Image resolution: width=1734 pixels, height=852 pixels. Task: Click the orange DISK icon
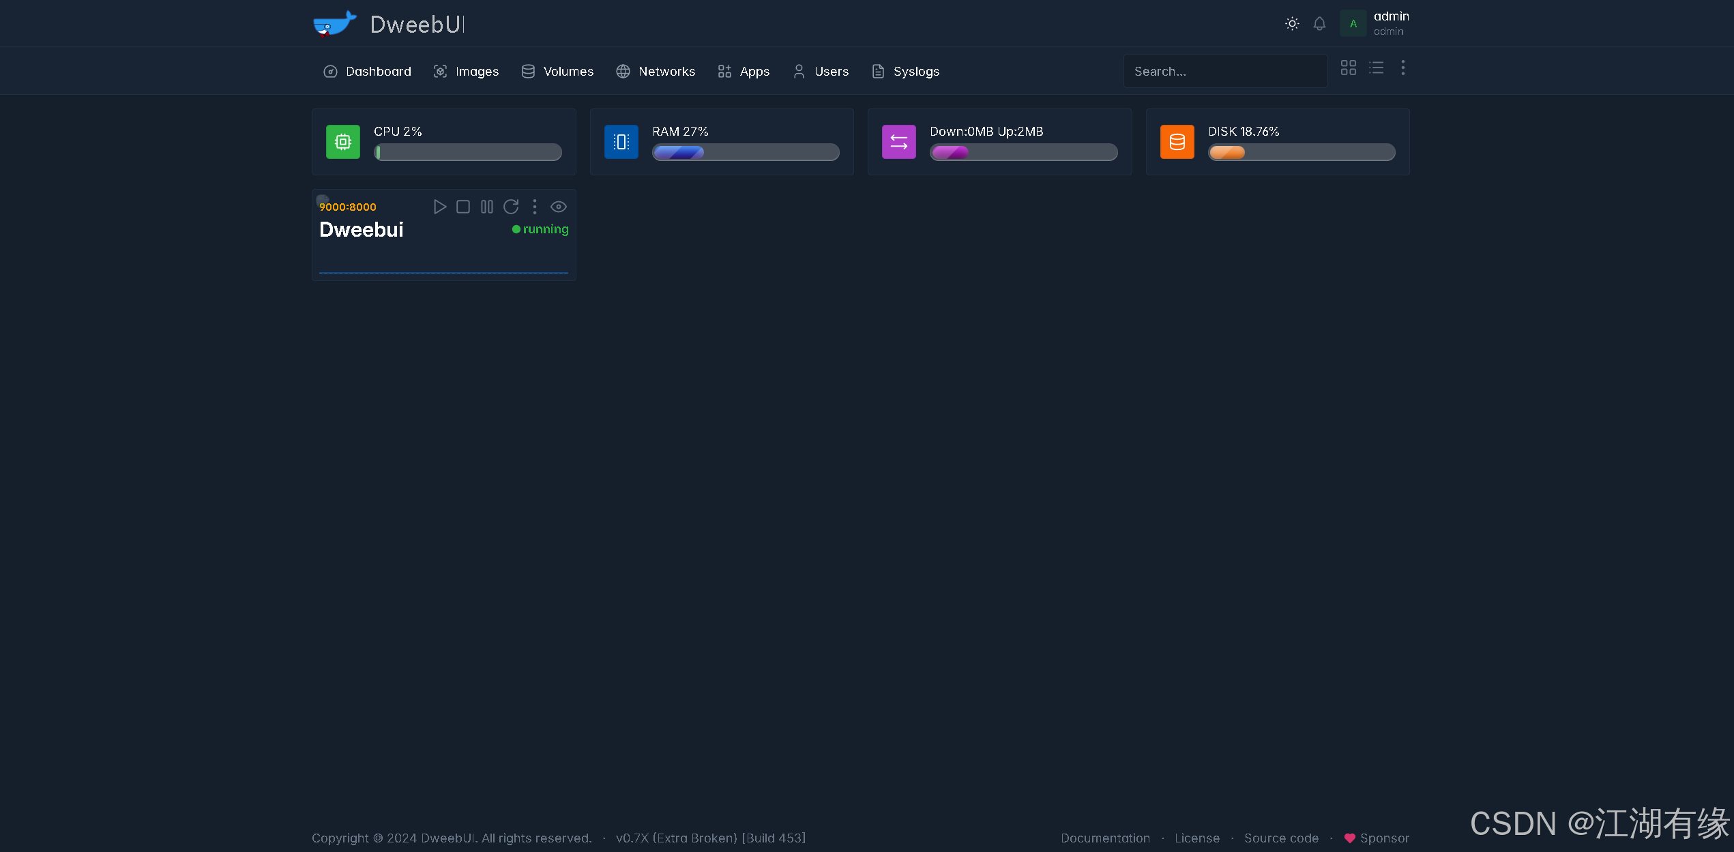coord(1177,142)
